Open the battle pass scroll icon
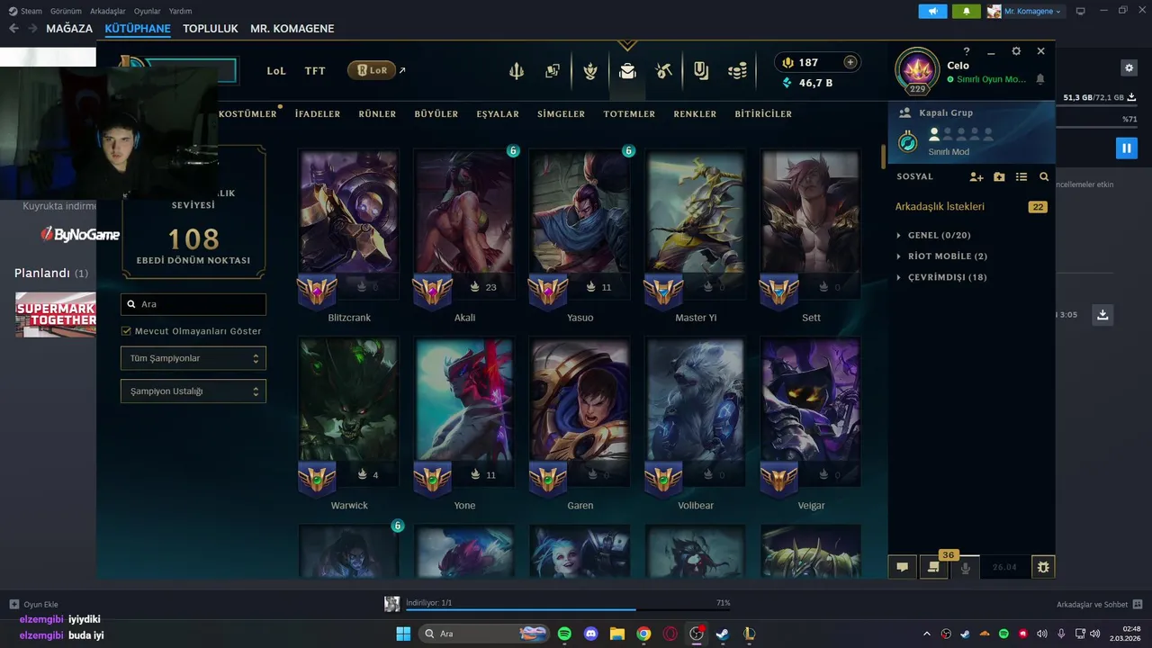This screenshot has width=1152, height=648. pos(701,71)
